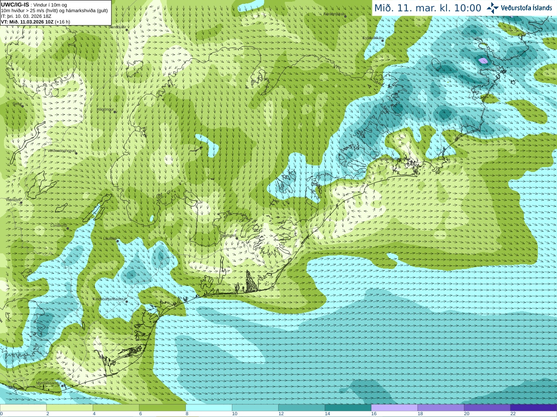Click the Kirkjubæjarklaustur station label

click(109, 299)
